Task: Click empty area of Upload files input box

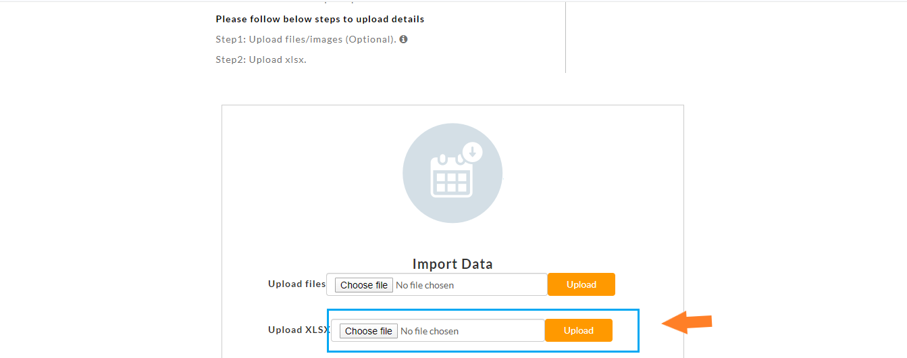Action: coord(500,284)
